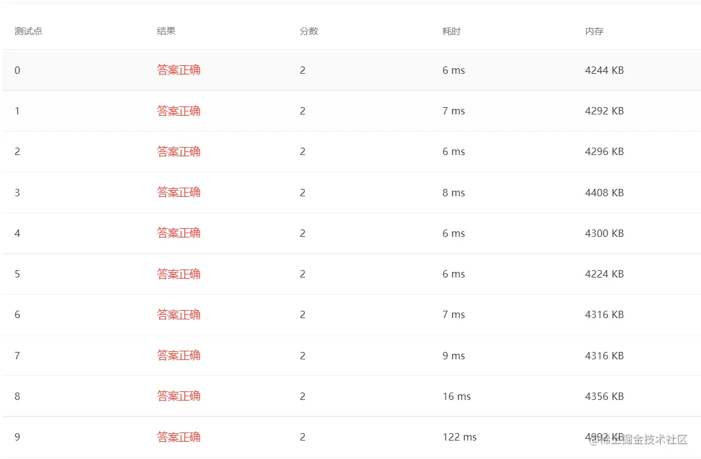The width and height of the screenshot is (701, 459).
Task: Click the 耗时 column header
Action: pos(451,31)
